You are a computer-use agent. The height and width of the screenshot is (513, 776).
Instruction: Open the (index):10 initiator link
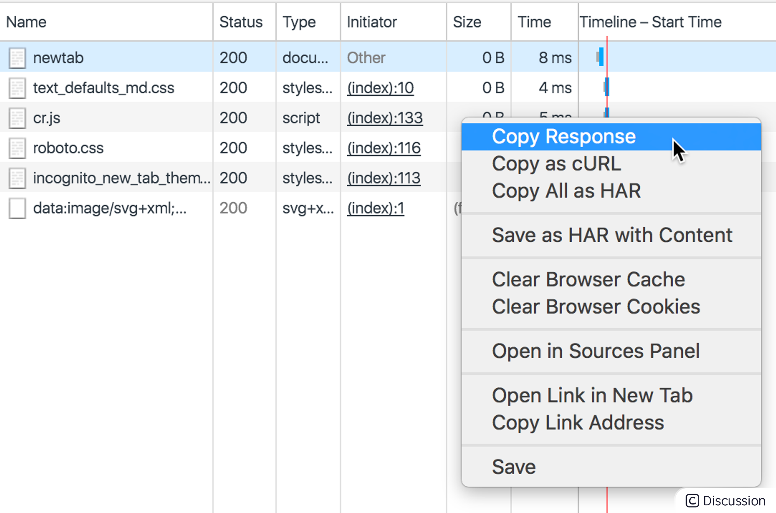[380, 88]
